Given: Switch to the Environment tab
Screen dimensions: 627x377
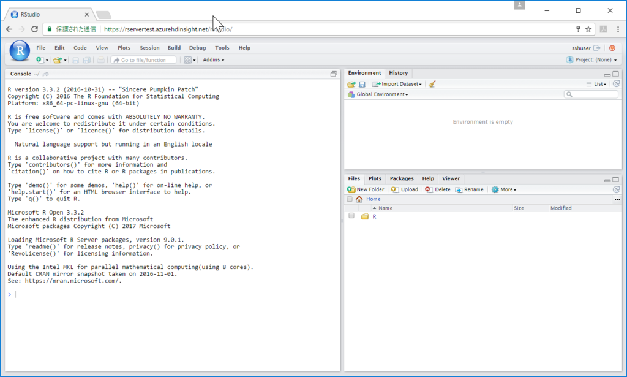Looking at the screenshot, I should coord(364,73).
